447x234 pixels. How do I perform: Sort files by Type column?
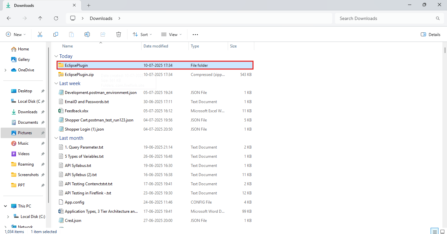pos(208,46)
